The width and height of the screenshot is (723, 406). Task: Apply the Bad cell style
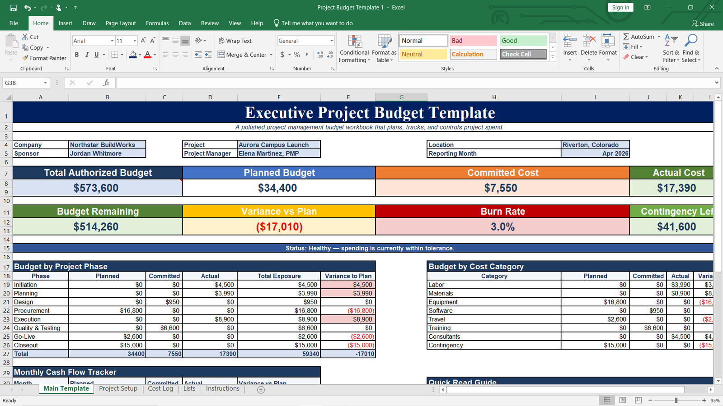(473, 41)
